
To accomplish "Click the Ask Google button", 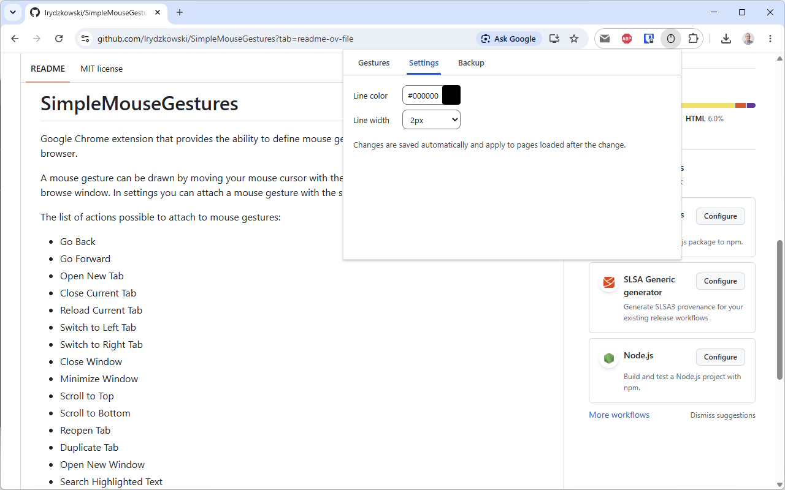I will (508, 39).
